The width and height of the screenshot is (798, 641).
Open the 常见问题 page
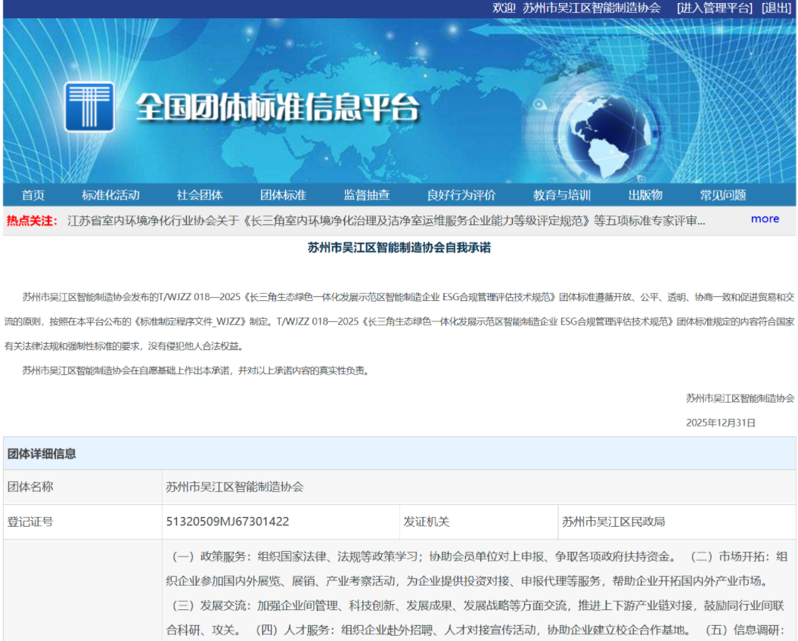point(724,194)
